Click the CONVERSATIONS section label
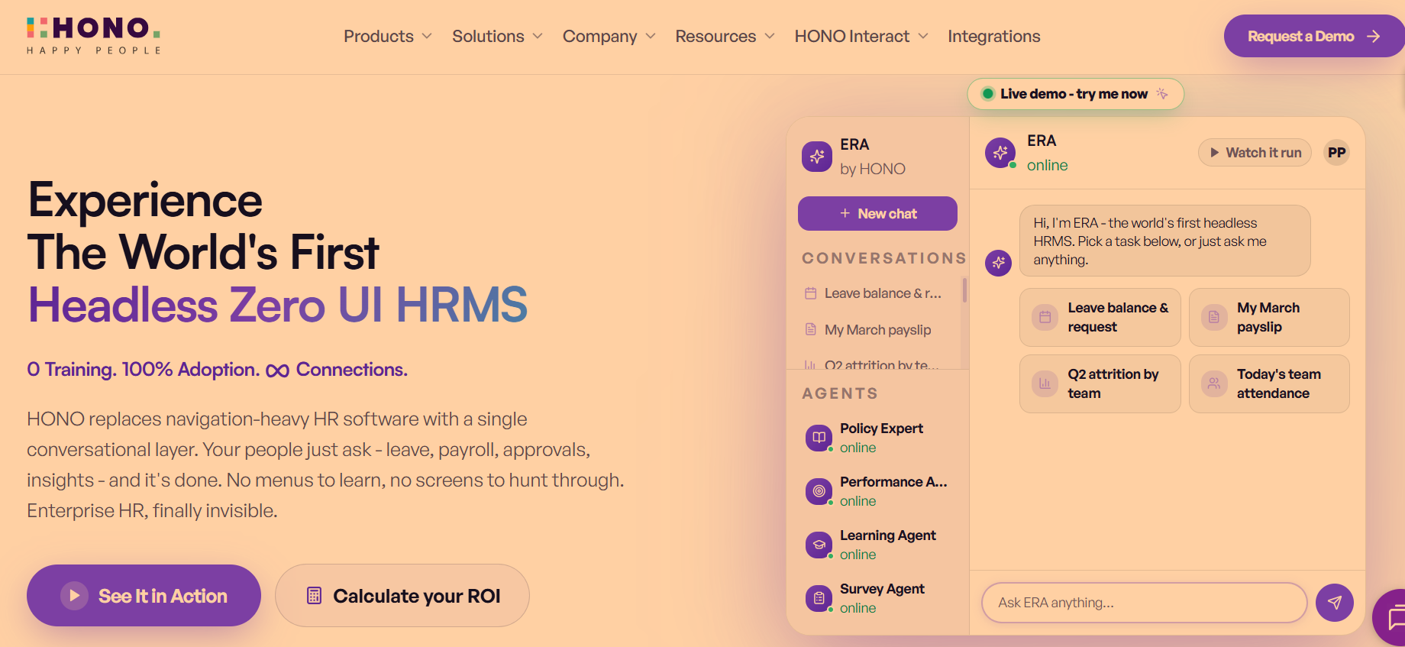 [x=883, y=258]
